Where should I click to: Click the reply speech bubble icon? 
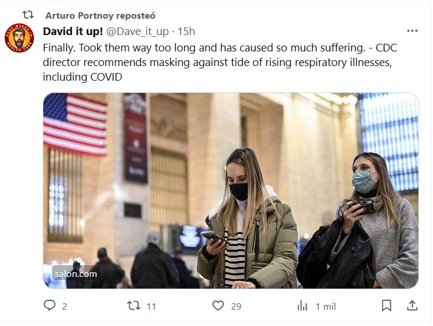point(49,306)
